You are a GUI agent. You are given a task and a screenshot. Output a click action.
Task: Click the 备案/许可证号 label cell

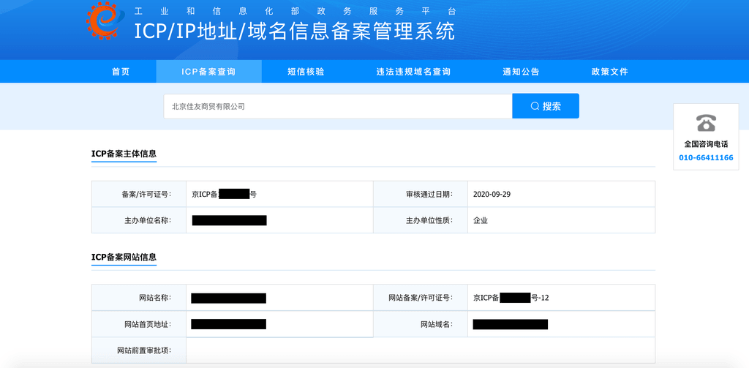pyautogui.click(x=139, y=195)
